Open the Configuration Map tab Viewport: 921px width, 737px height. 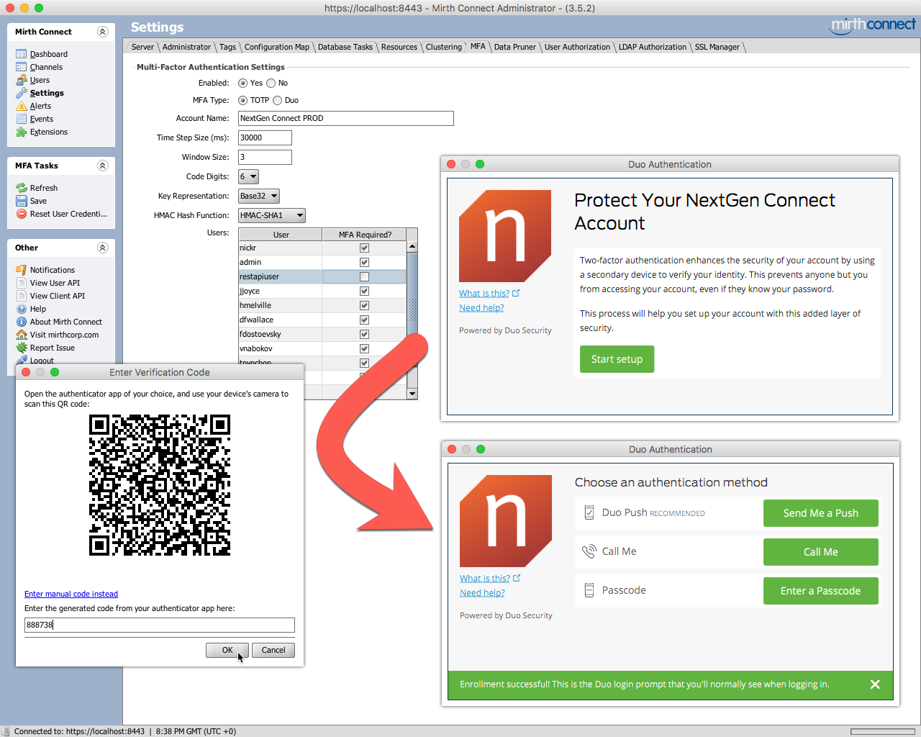point(276,47)
